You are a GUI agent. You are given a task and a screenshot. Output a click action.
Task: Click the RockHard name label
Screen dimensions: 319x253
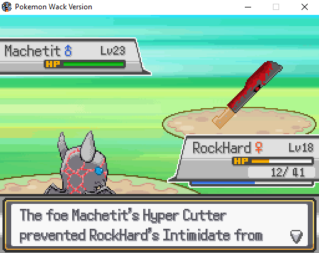[x=222, y=148]
